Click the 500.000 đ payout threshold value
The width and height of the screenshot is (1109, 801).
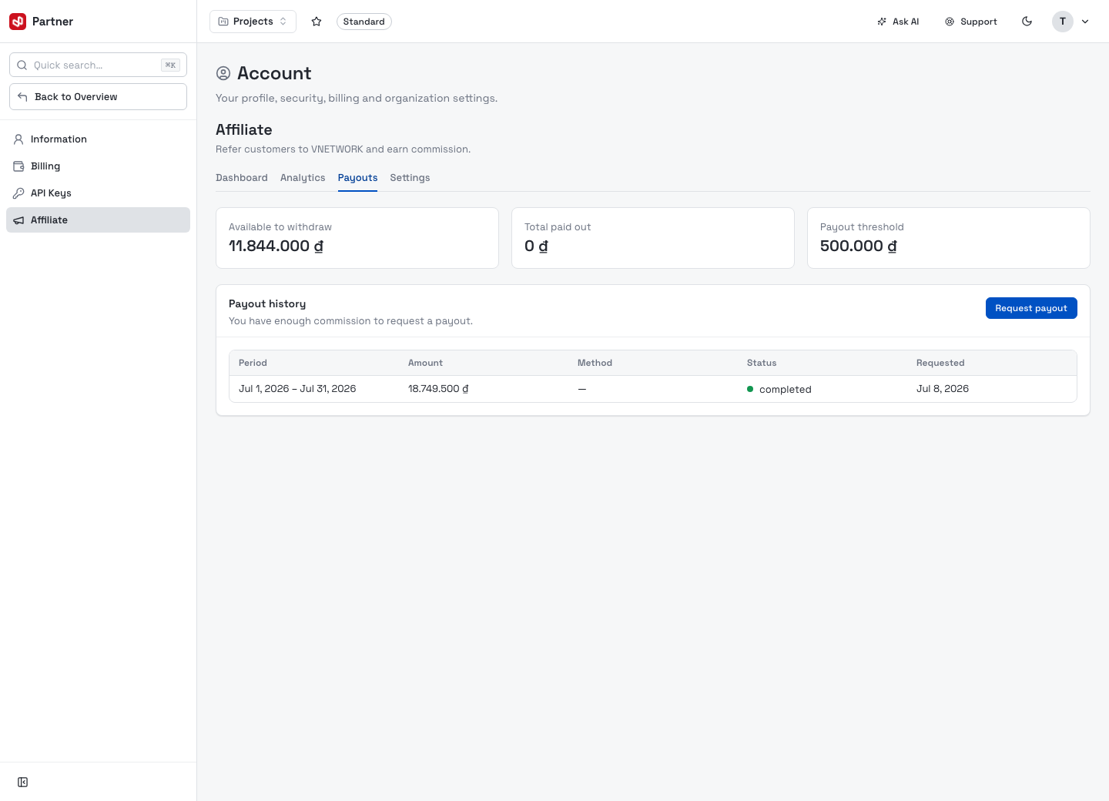coord(859,246)
